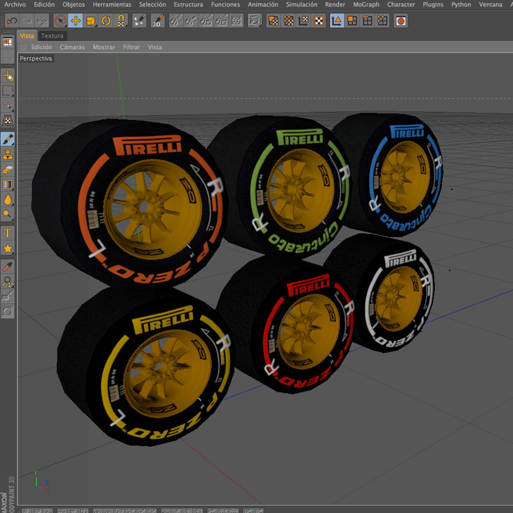The image size is (513, 513).
Task: Choose the star shape drawing tool
Action: point(8,248)
